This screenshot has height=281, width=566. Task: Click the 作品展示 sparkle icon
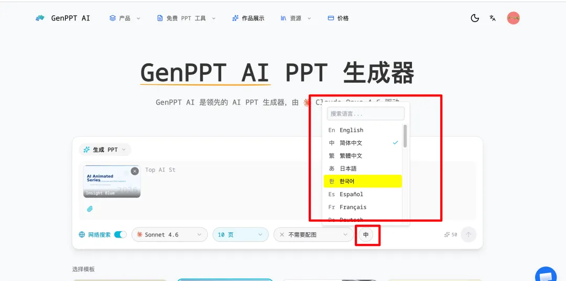pos(235,18)
